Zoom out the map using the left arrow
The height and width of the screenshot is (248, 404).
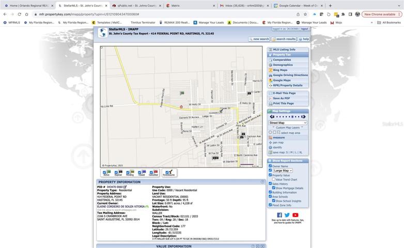pyautogui.click(x=272, y=117)
